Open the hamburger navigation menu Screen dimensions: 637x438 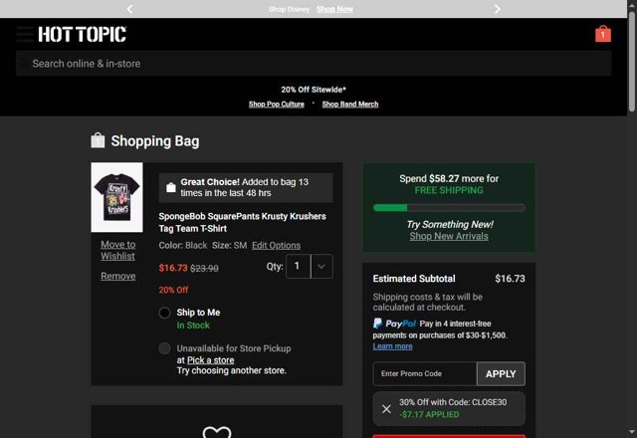coord(25,34)
